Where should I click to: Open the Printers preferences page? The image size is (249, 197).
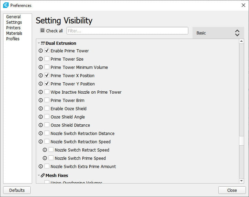[13, 28]
